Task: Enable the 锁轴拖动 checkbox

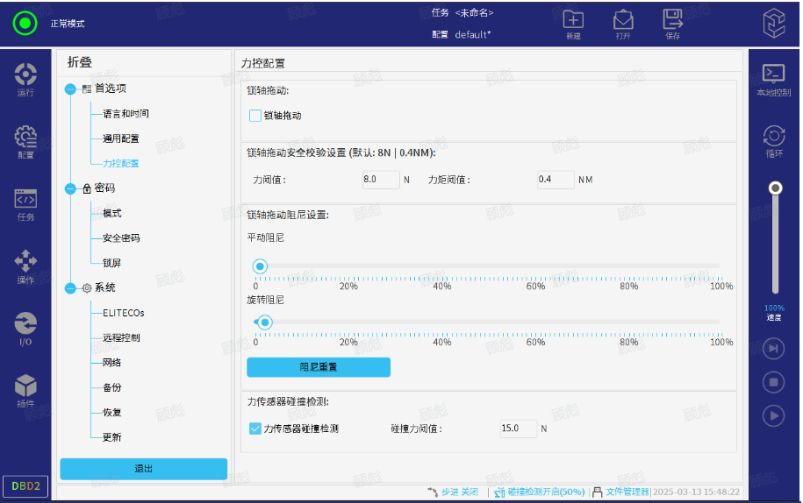Action: (255, 115)
